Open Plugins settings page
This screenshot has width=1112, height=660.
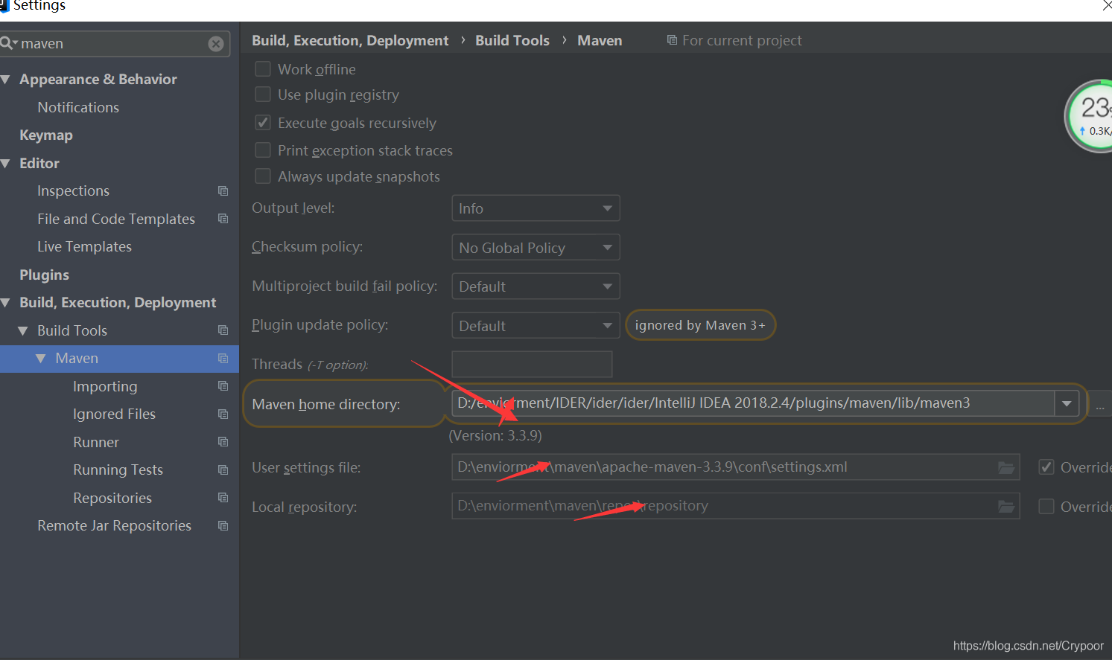(44, 275)
